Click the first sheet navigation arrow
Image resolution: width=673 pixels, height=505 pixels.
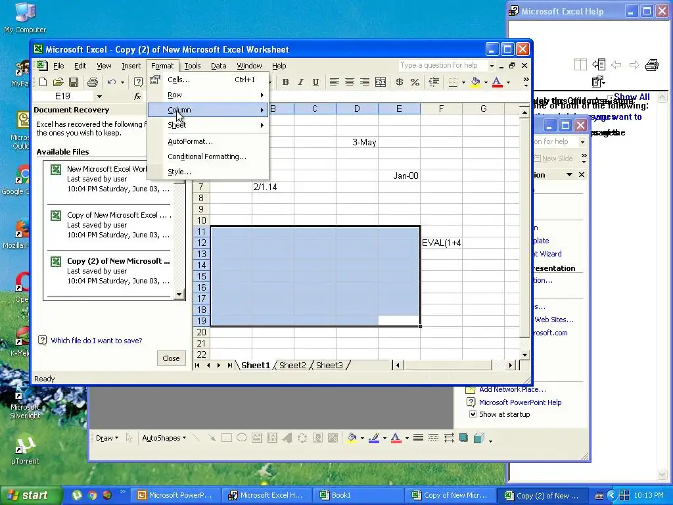[x=197, y=366]
